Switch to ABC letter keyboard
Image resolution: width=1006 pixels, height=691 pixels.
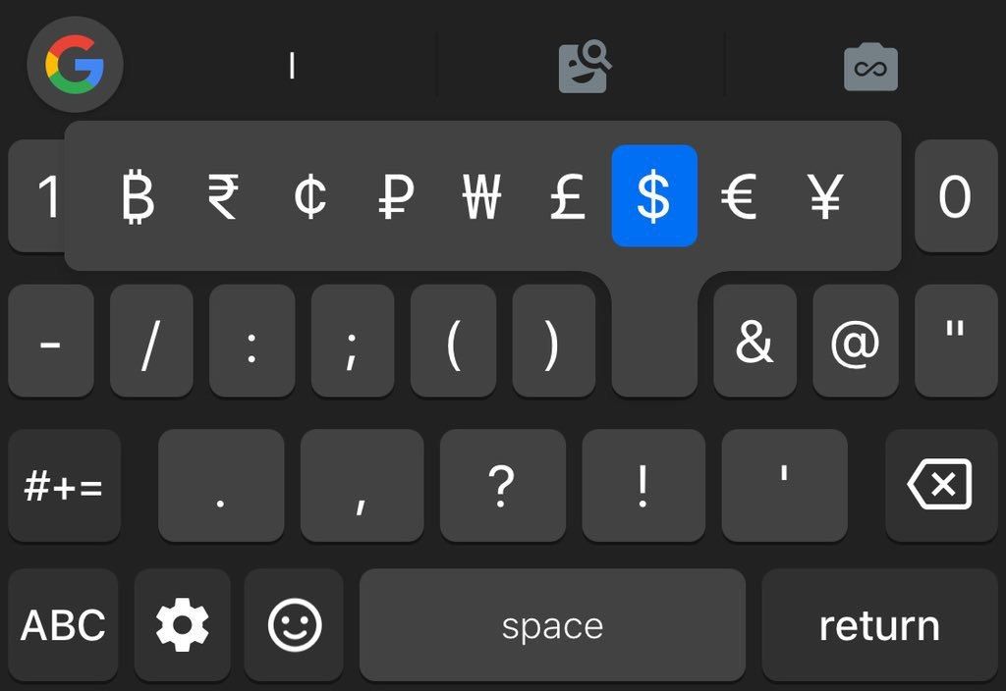[x=63, y=624]
